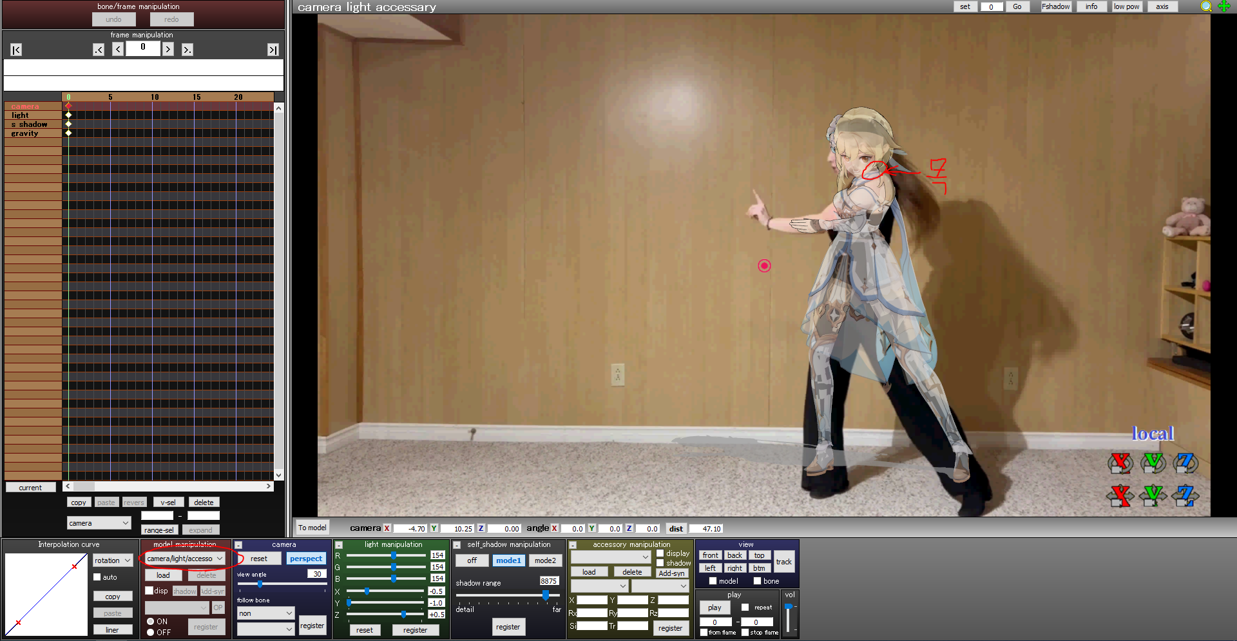The width and height of the screenshot is (1237, 641).
Task: Collapse the camera panel with minus icon
Action: click(x=238, y=545)
